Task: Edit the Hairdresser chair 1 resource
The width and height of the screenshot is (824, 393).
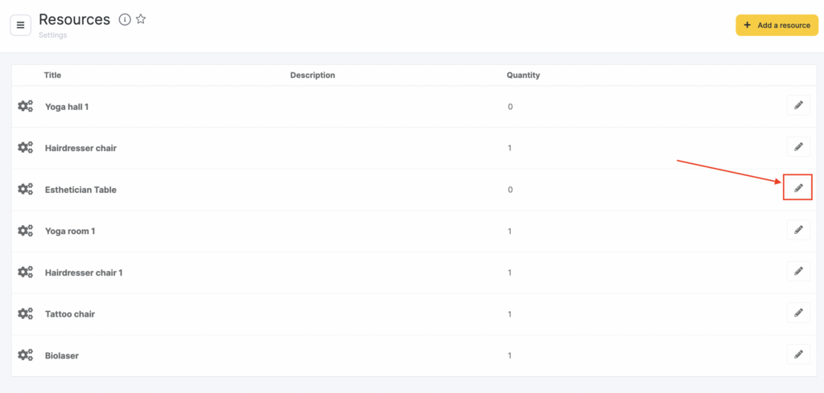Action: [797, 272]
